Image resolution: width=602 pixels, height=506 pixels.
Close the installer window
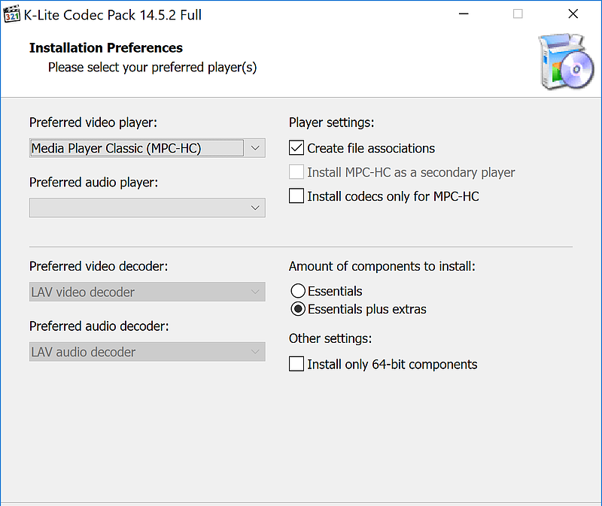[x=573, y=14]
